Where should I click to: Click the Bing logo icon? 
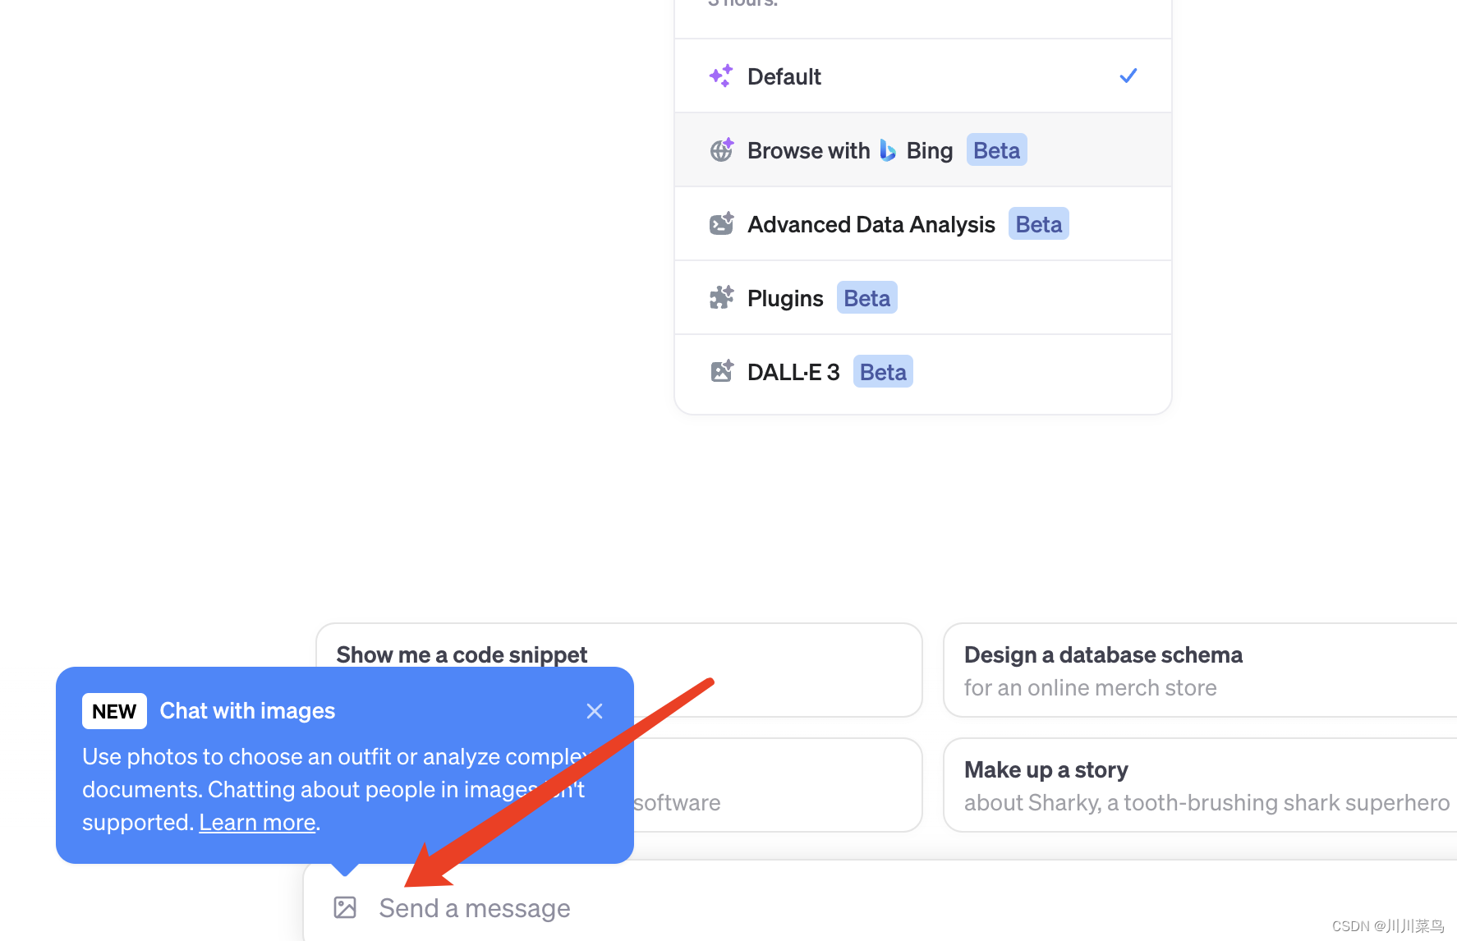point(888,150)
